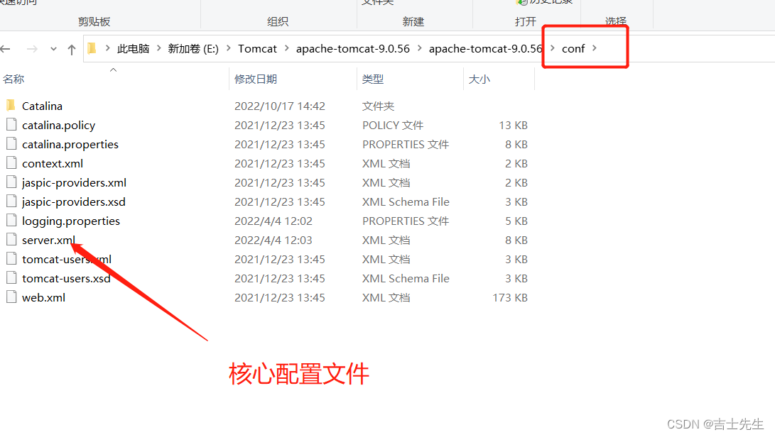The image size is (775, 437).
Task: Expand chevron after conf breadcrumb
Action: (x=595, y=48)
